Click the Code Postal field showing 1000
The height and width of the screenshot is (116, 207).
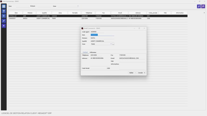(x=100, y=68)
